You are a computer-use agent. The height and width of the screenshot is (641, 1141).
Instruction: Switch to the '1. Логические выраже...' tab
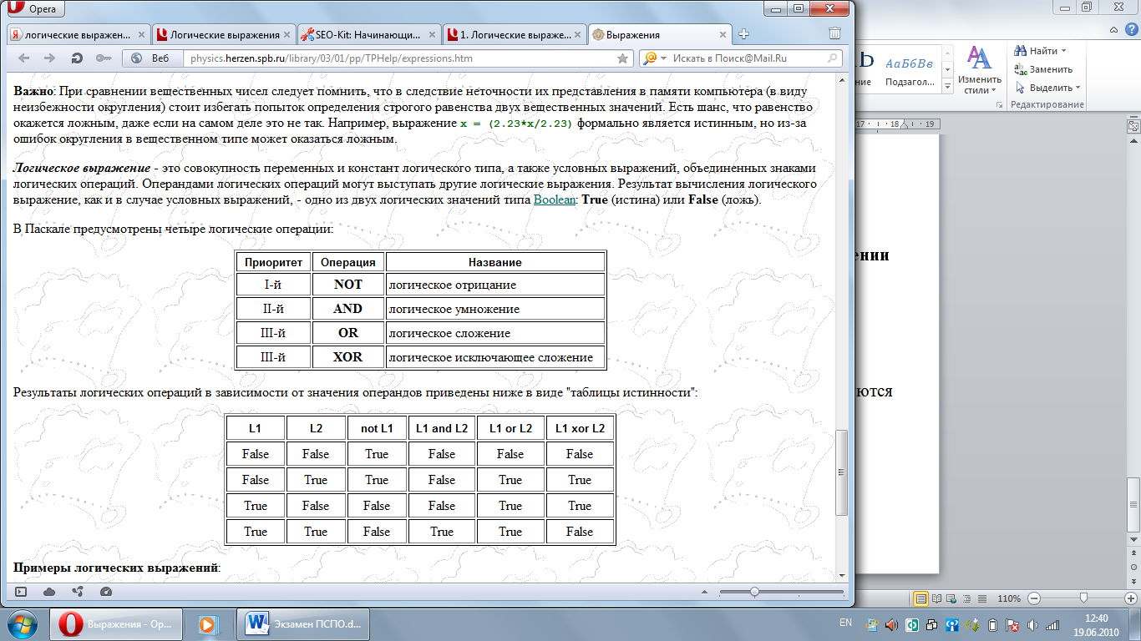[514, 35]
